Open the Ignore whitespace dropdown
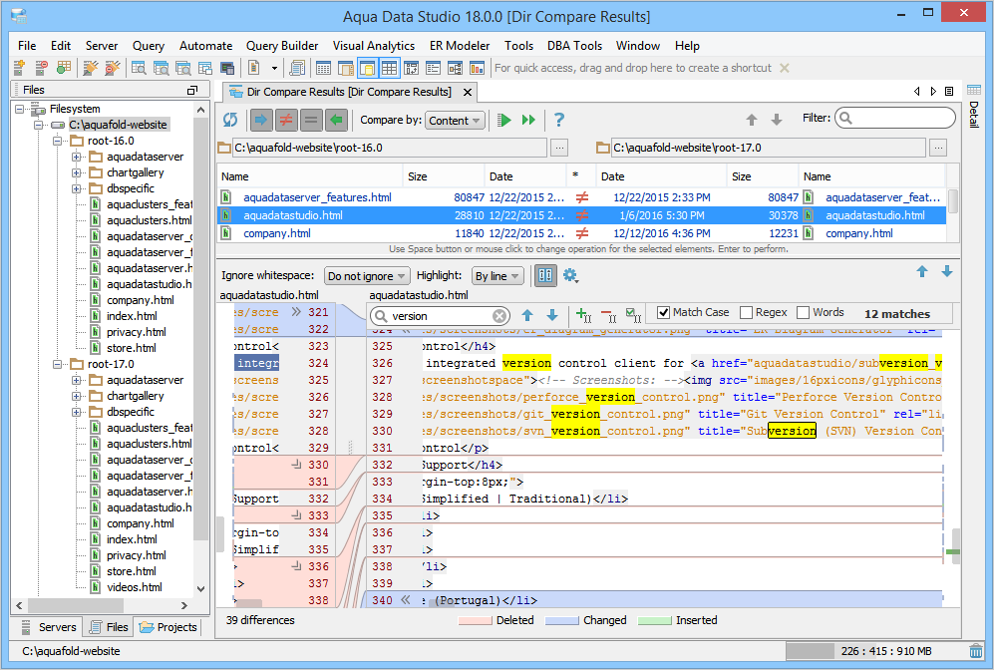This screenshot has width=994, height=670. [367, 276]
